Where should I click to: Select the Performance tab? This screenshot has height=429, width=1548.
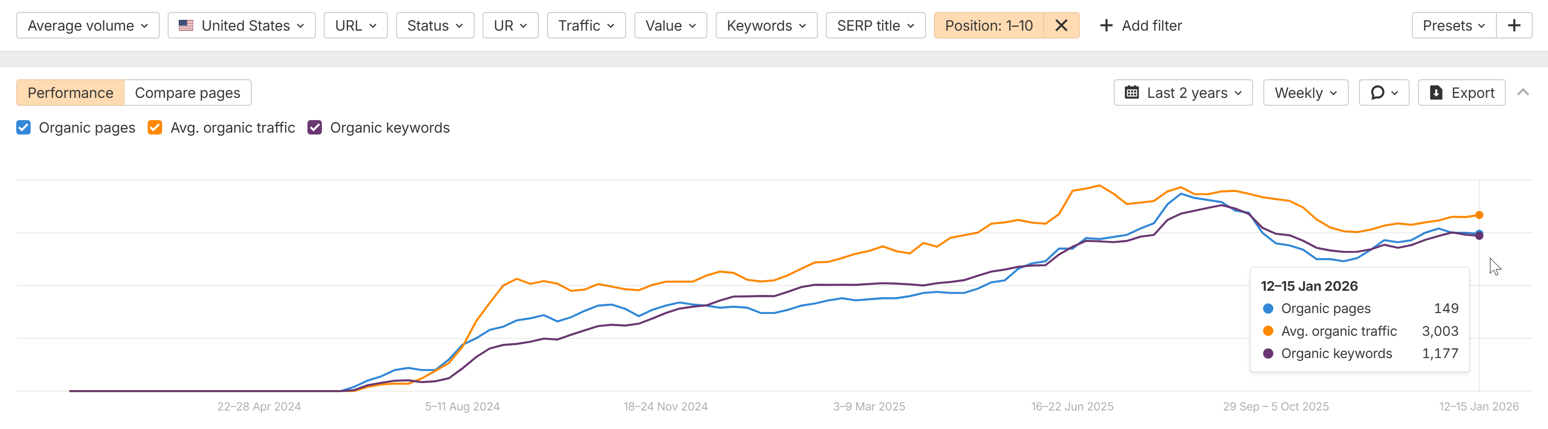click(70, 93)
